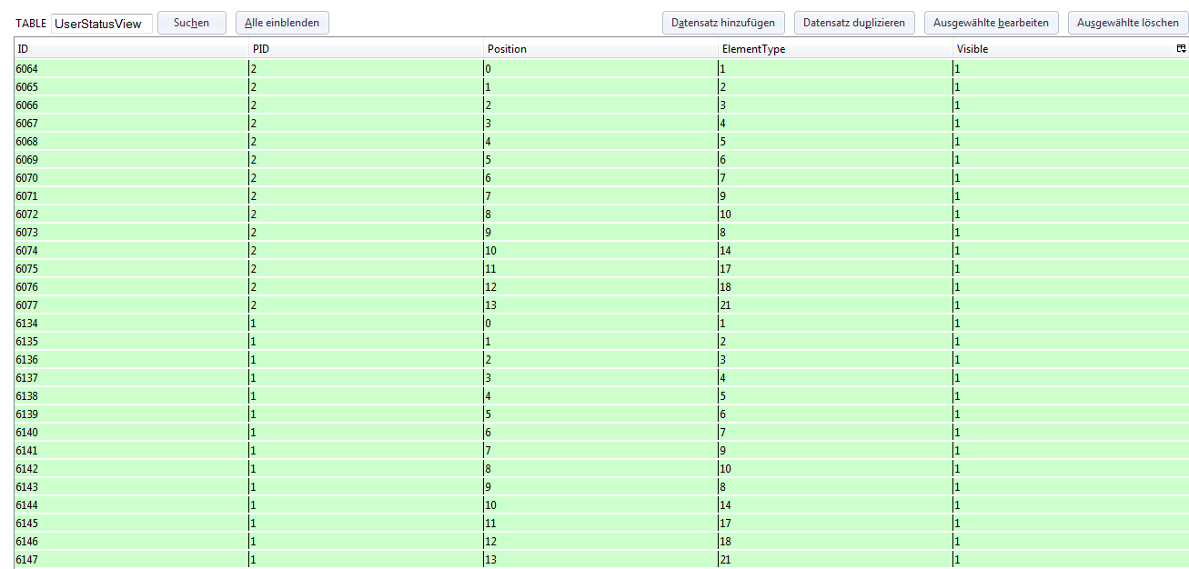
Task: Open the column chooser icon in table header
Action: pos(1181,49)
